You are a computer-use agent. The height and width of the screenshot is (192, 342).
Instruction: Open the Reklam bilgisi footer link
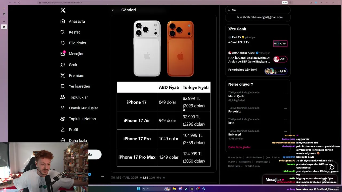261,162
